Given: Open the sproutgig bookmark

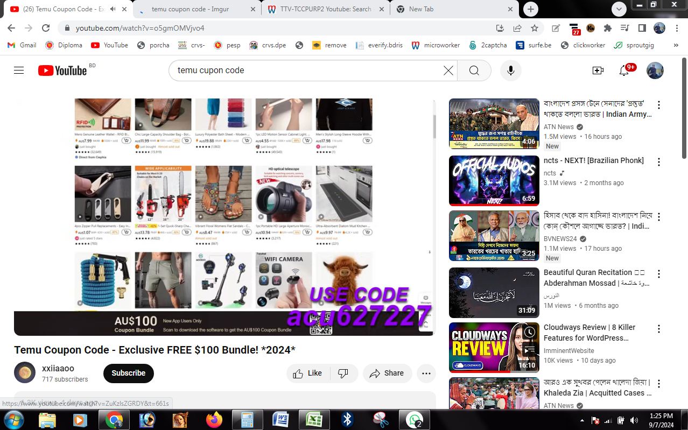Looking at the screenshot, I should (634, 45).
